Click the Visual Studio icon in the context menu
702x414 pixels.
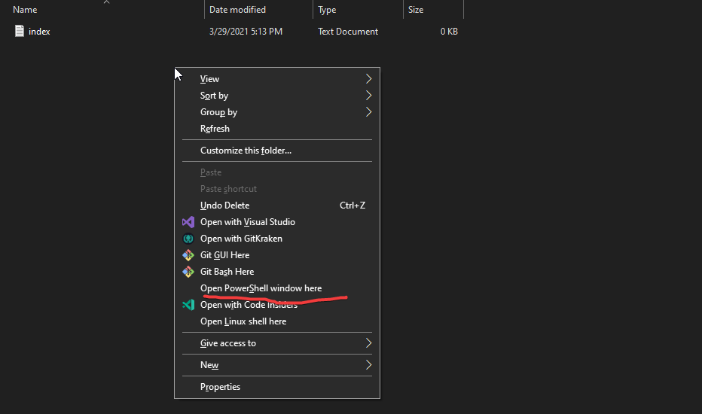[x=188, y=222]
